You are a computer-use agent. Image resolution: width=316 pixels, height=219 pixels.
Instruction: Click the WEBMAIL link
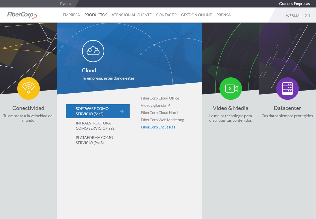(x=294, y=16)
